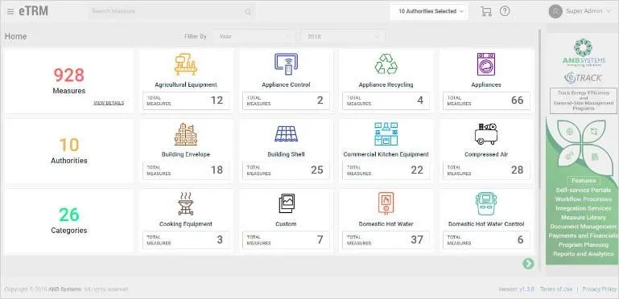Open the Year filter dropdown
The image size is (619, 299).
tap(254, 36)
